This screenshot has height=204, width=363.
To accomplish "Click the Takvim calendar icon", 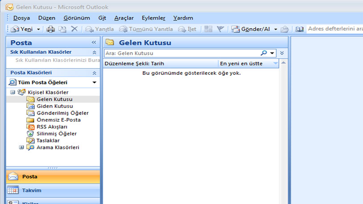I will (13, 190).
